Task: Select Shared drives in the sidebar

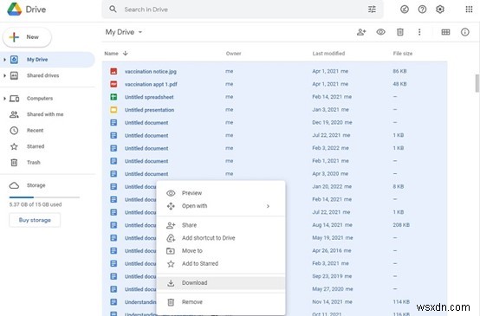Action: (x=42, y=75)
